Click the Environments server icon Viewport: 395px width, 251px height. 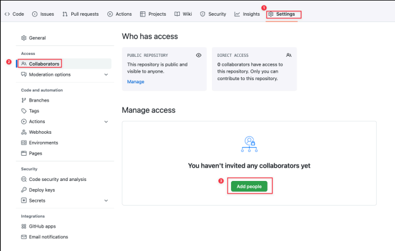click(24, 143)
